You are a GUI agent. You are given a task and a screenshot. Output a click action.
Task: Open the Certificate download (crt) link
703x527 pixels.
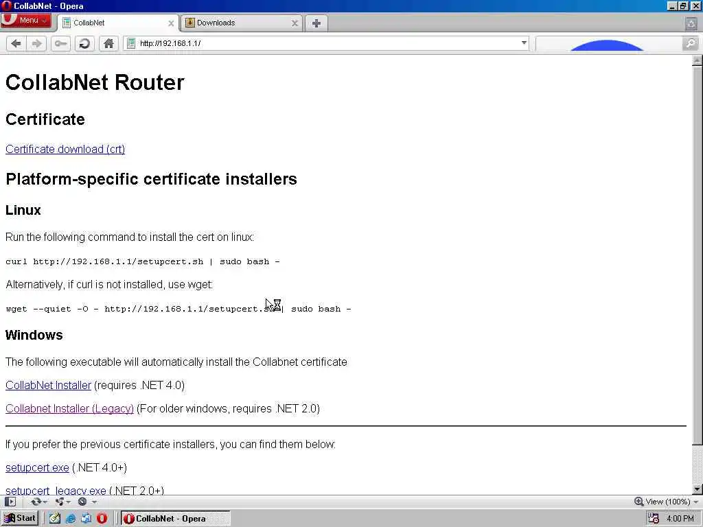pyautogui.click(x=65, y=149)
